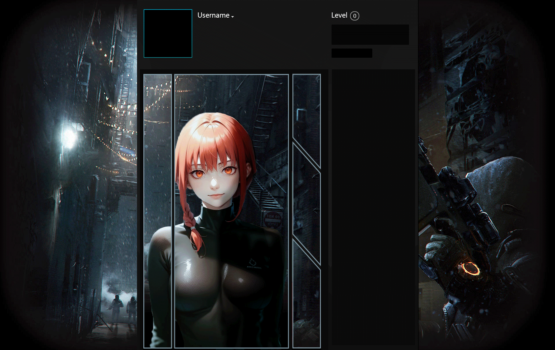555x350 pixels.
Task: Click the Level 0 circle badge
Action: tap(354, 16)
